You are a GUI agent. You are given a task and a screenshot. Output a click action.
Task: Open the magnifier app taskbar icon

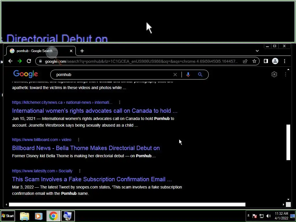click(x=68, y=216)
